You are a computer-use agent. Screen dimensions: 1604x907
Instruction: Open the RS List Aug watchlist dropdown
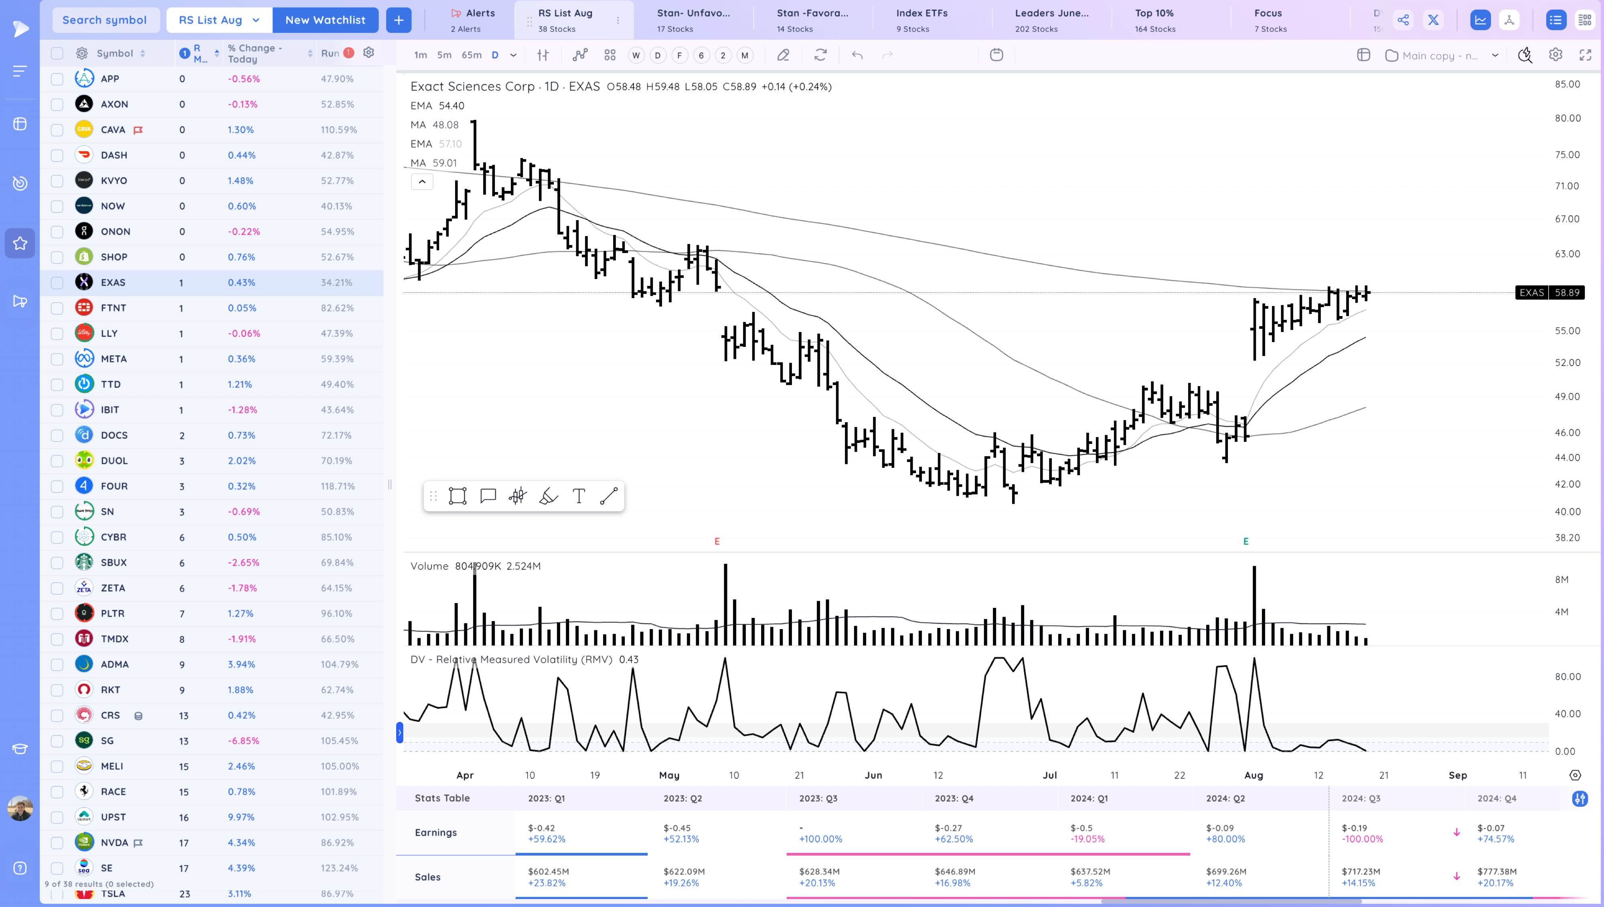(219, 19)
